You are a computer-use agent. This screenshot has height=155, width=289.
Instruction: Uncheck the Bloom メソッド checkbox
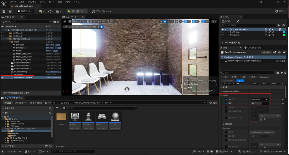226,99
